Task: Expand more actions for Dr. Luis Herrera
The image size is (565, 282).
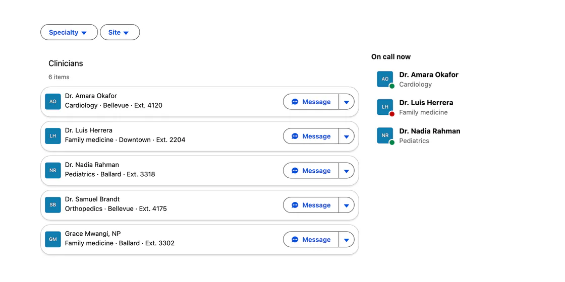Action: 347,136
